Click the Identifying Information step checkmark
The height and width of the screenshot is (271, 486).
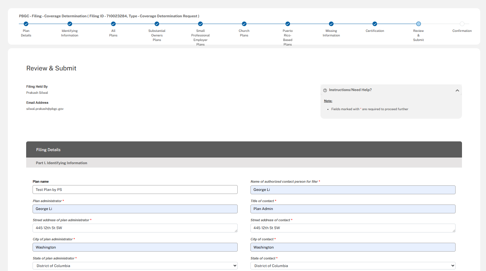[70, 24]
